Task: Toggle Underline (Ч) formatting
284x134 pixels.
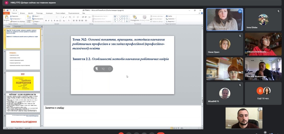Action: pos(52,21)
